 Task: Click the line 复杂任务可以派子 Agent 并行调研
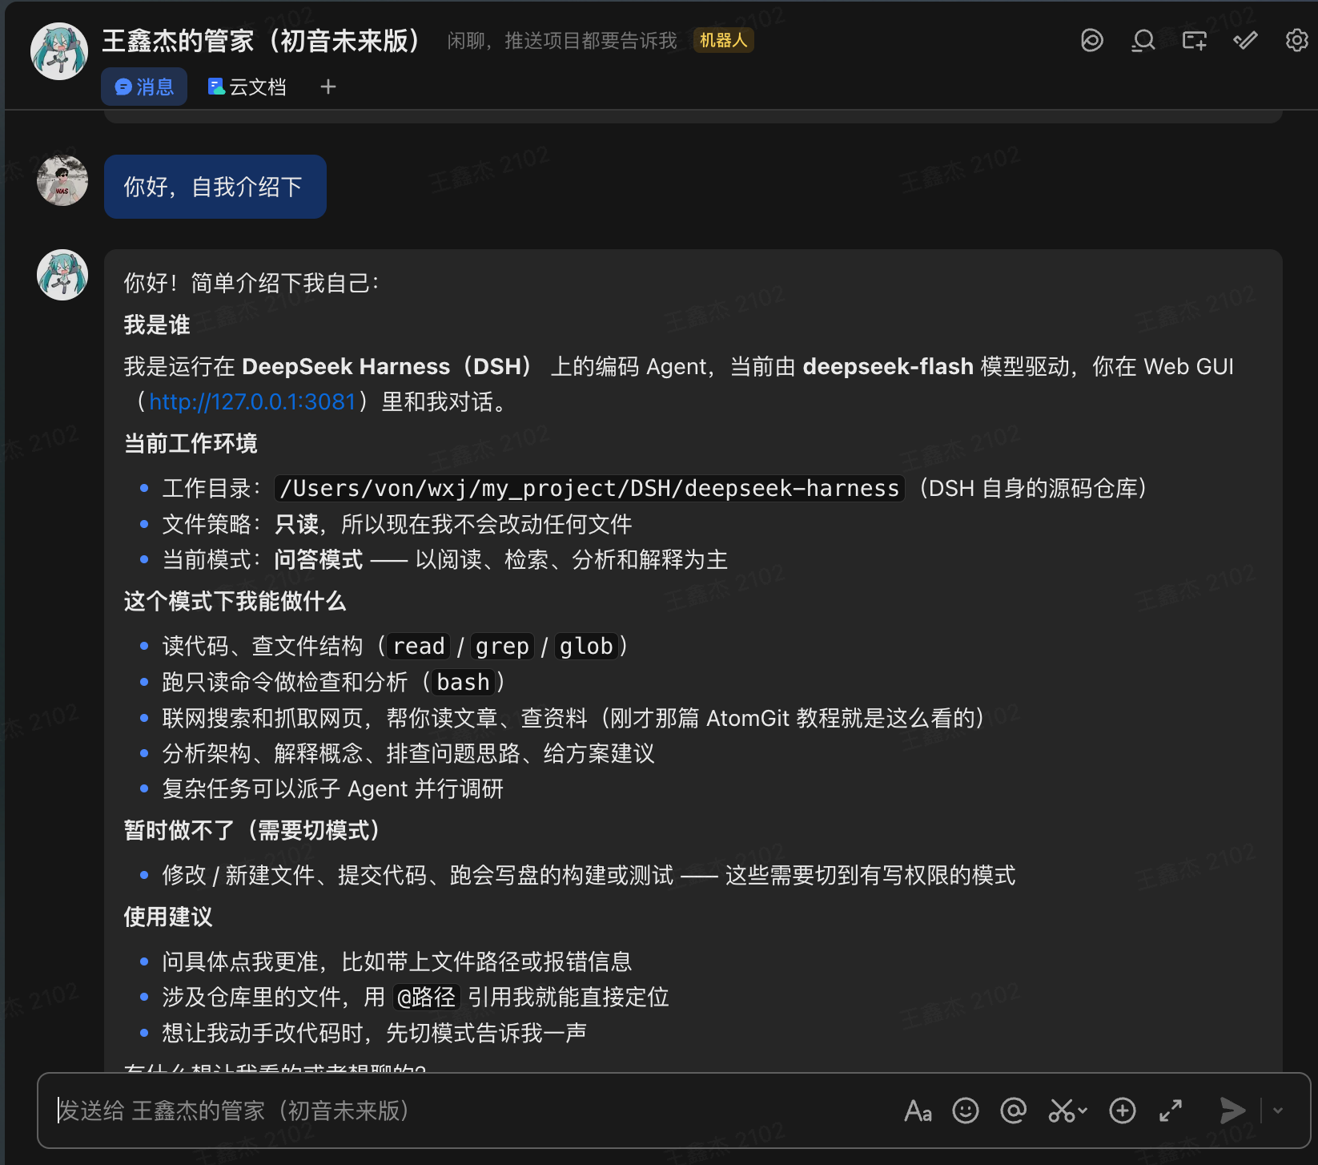[332, 788]
